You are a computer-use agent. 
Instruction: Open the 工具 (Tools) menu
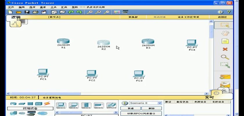click(53, 7)
